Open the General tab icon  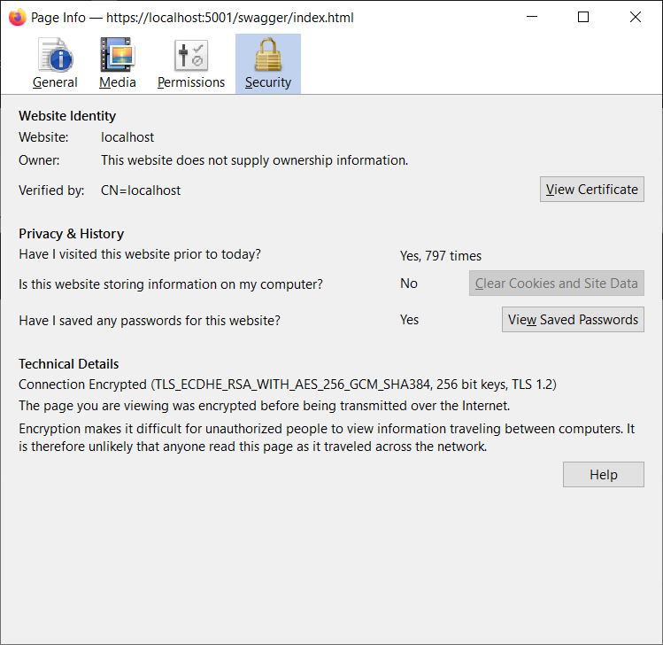[56, 55]
